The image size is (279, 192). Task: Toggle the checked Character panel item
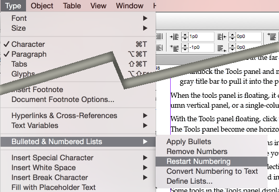coord(78,44)
